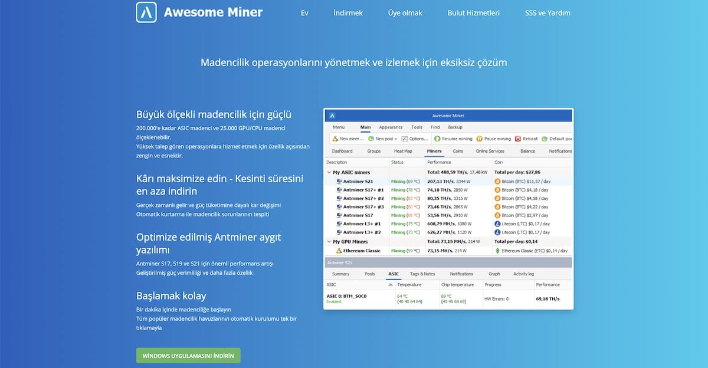This screenshot has height=368, width=708.
Task: Open the Üye olmak navigation link
Action: (x=405, y=13)
